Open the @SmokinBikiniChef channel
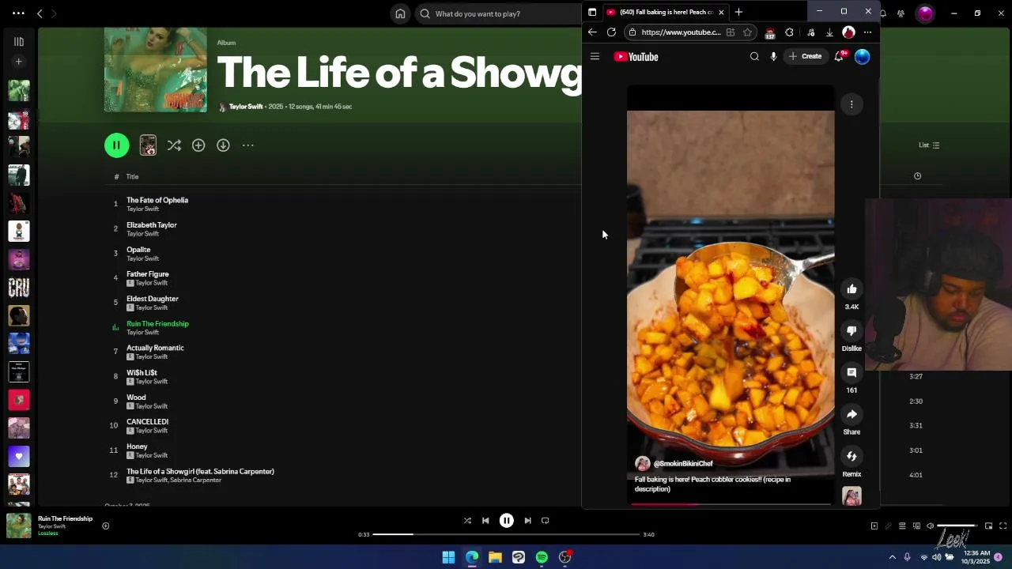 (x=683, y=464)
